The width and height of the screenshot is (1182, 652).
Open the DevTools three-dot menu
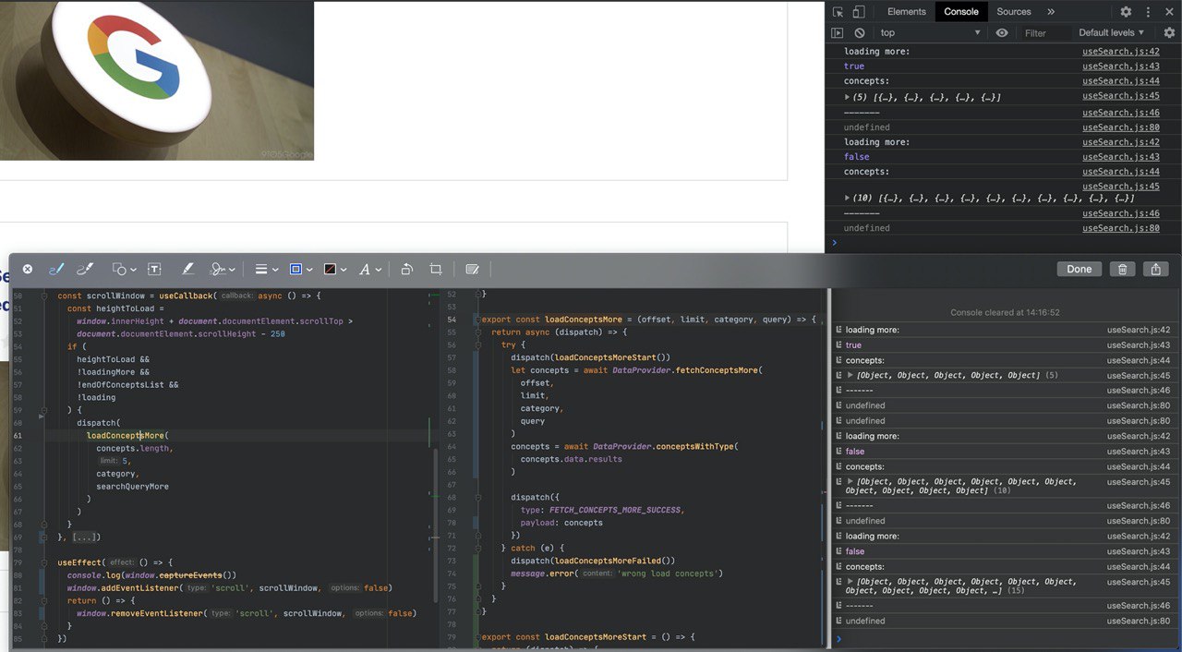[1149, 12]
